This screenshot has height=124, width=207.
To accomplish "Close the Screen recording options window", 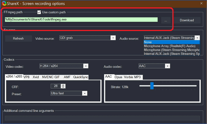I will pyautogui.click(x=201, y=3).
